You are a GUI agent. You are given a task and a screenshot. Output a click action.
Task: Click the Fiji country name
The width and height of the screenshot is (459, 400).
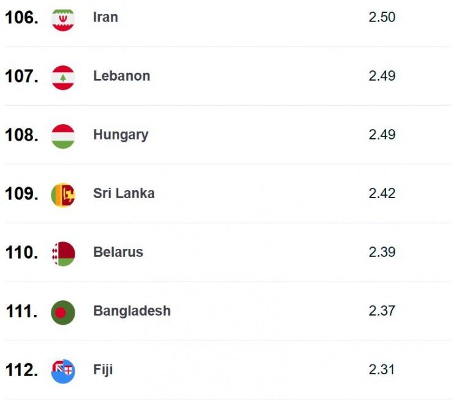click(103, 370)
